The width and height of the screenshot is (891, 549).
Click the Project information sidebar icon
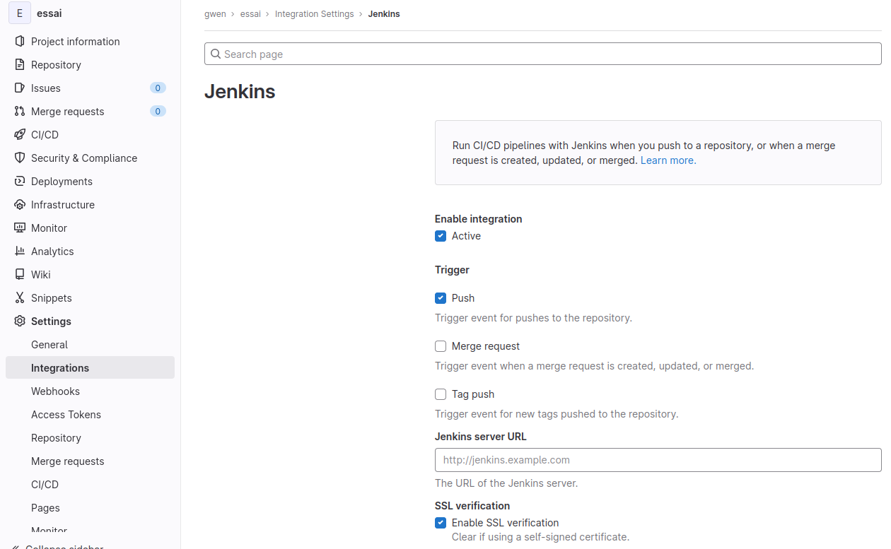click(20, 41)
